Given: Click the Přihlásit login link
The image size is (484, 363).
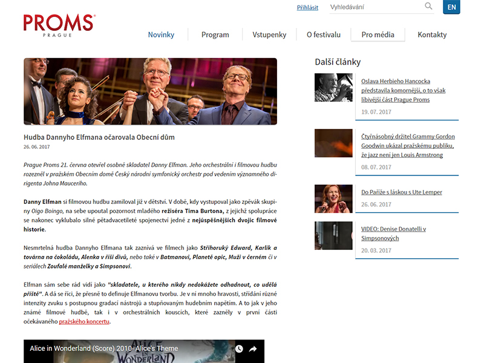Looking at the screenshot, I should click(x=307, y=7).
